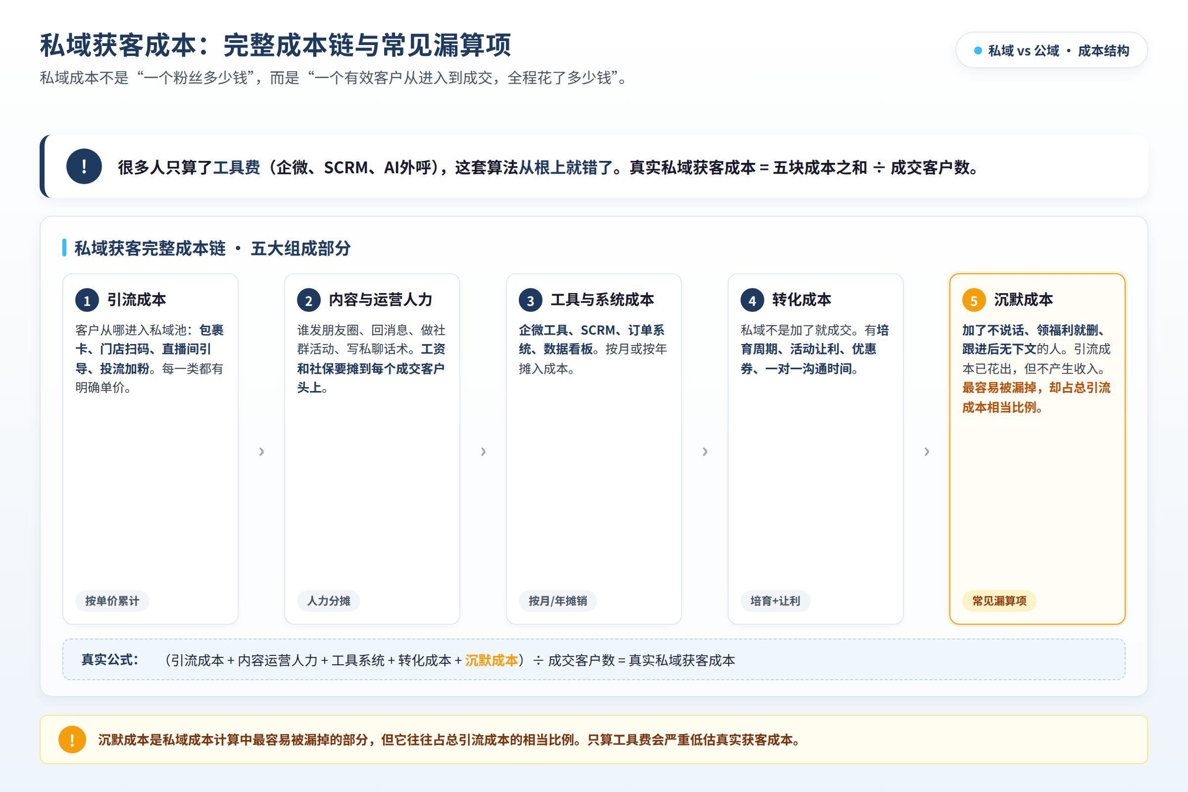Click the highlighted 工具费 text in the callout
Image resolution: width=1188 pixels, height=792 pixels.
click(236, 167)
